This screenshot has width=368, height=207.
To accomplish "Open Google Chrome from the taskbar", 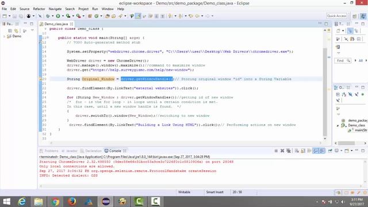I will click(x=55, y=202).
